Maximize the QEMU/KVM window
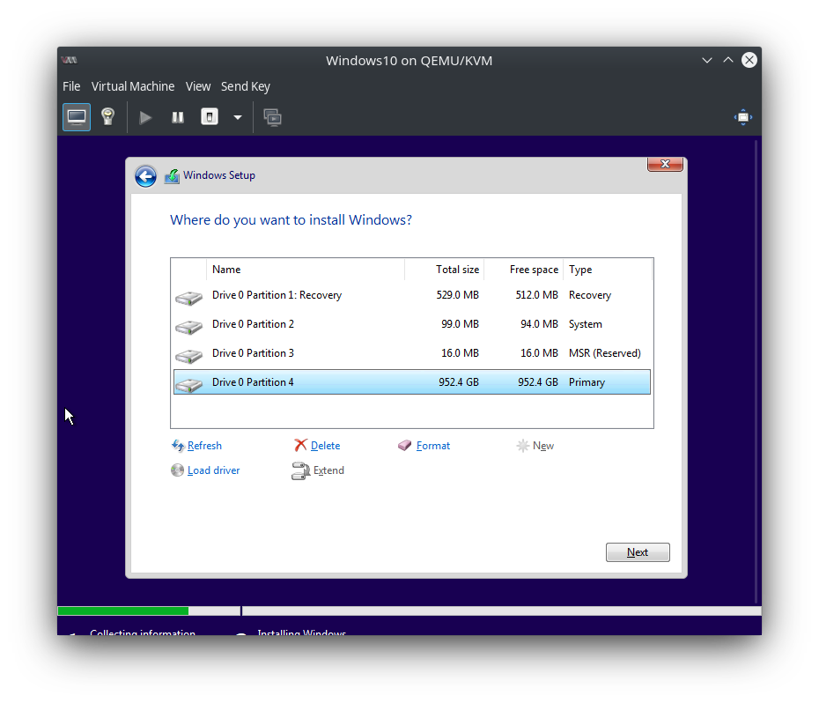Viewport: 819px width, 703px height. (727, 60)
